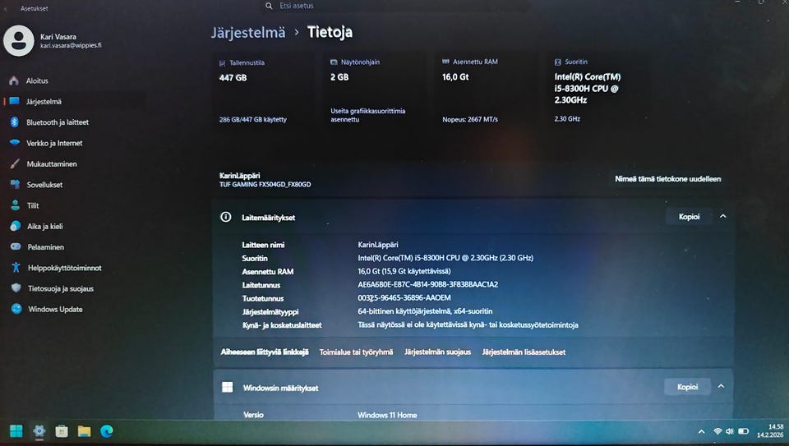Open Windows Update settings page

55,309
